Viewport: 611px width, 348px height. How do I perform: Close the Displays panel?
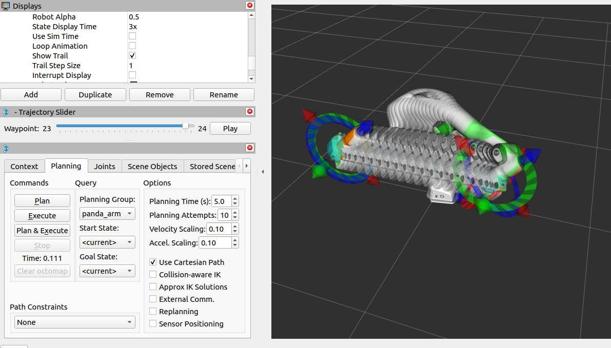tap(250, 6)
